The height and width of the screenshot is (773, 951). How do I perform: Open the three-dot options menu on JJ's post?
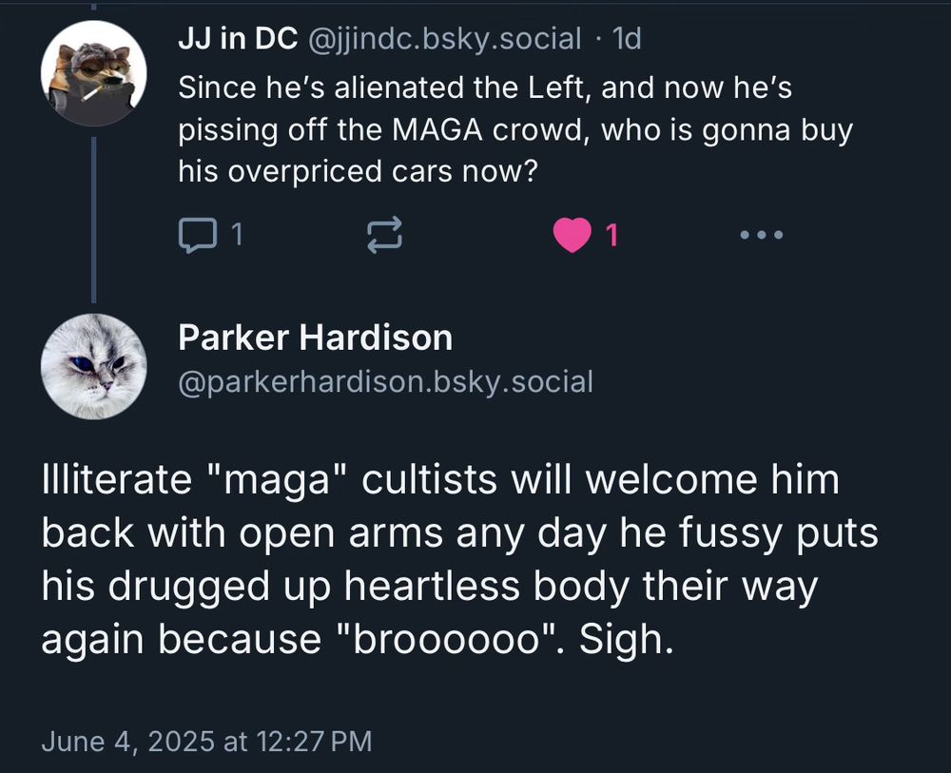click(759, 234)
